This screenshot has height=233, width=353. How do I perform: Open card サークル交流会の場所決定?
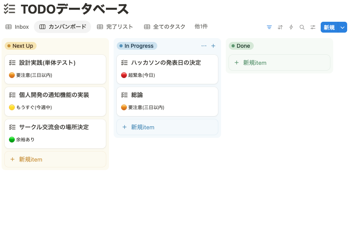(55, 134)
